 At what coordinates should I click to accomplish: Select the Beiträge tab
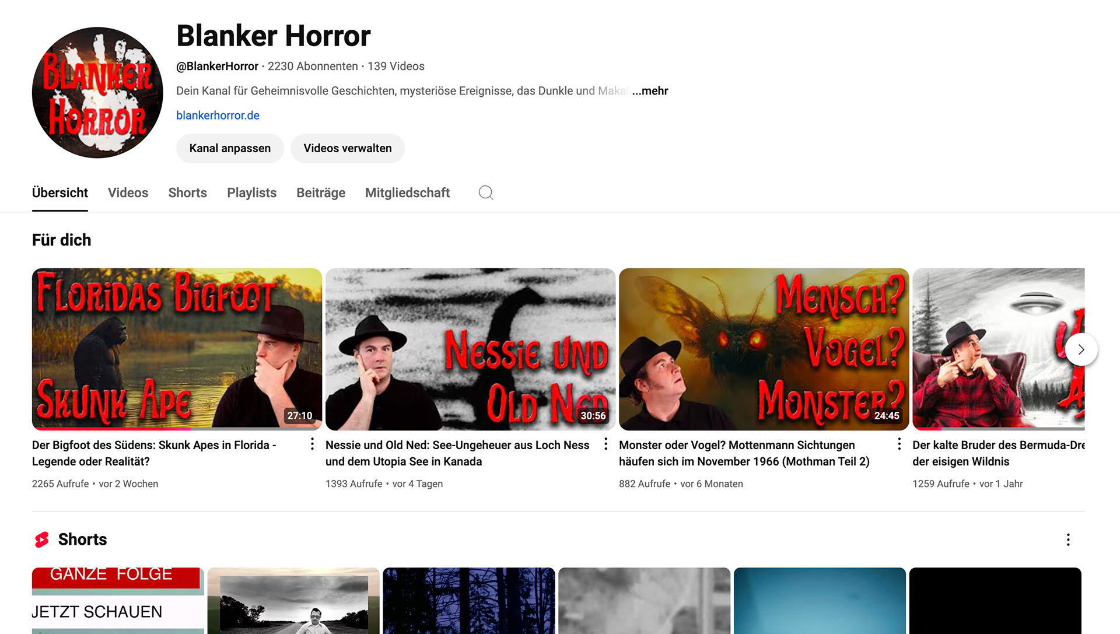pos(321,193)
